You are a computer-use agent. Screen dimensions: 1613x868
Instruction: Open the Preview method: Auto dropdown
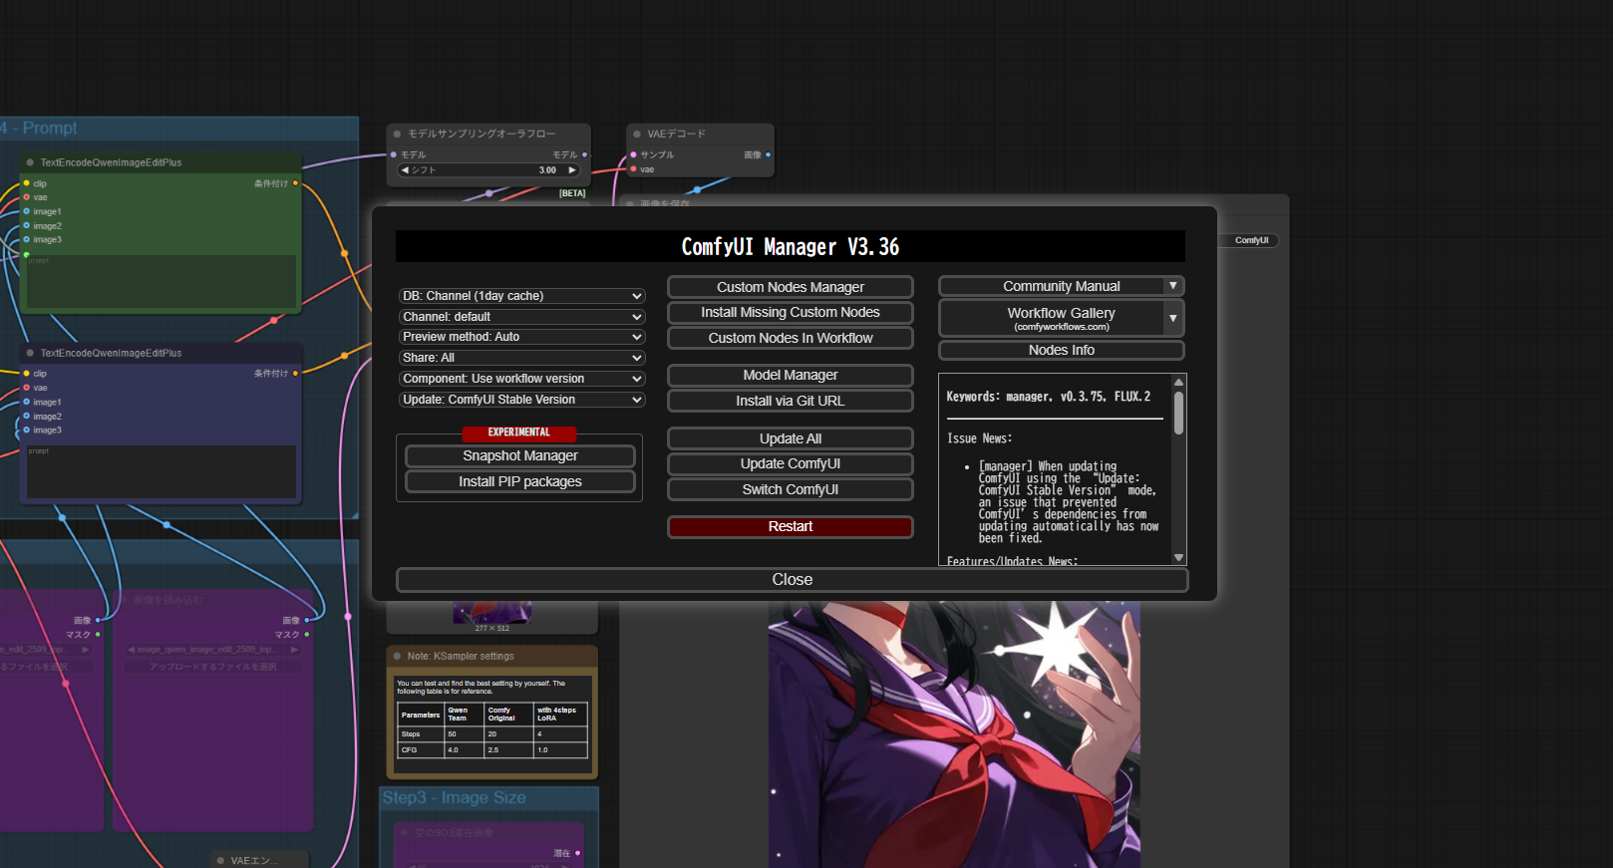tap(521, 337)
